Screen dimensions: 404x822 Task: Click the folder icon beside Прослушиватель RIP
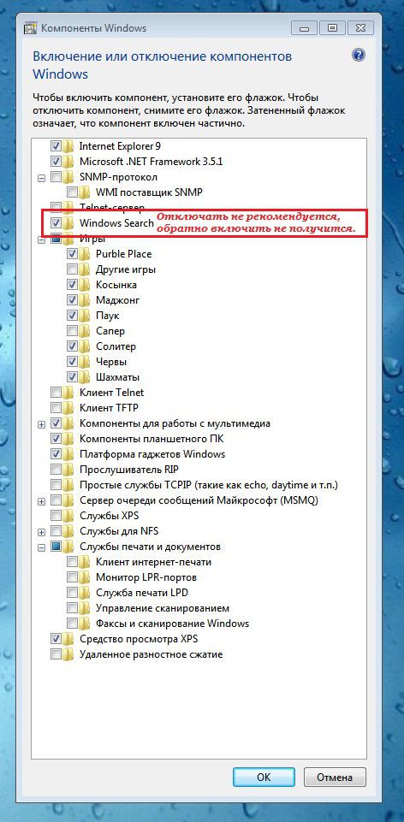(x=68, y=470)
